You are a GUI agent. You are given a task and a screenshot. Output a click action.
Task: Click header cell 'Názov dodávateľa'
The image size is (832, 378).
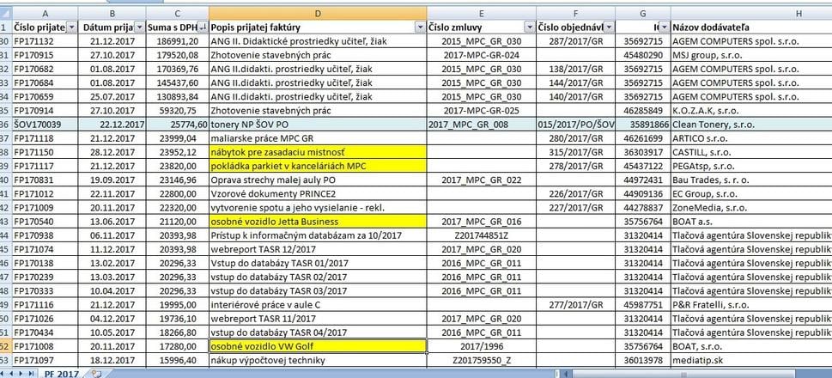pyautogui.click(x=750, y=27)
